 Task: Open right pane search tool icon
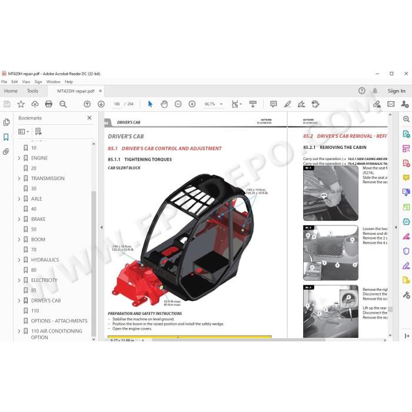point(406,119)
